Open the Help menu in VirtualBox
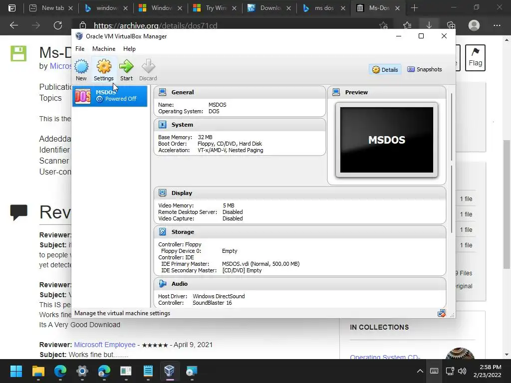 (x=129, y=49)
